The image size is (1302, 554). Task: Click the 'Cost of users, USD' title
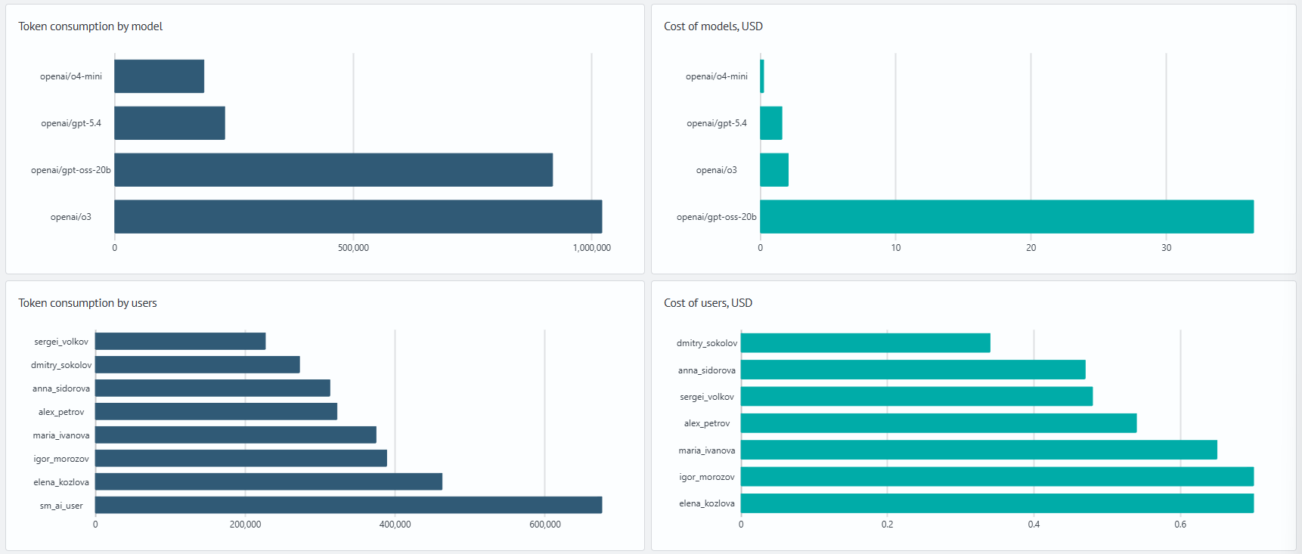click(x=708, y=303)
